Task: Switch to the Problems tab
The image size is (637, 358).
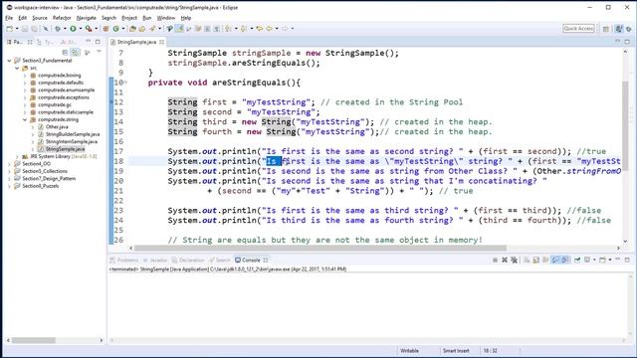Action: 124,261
